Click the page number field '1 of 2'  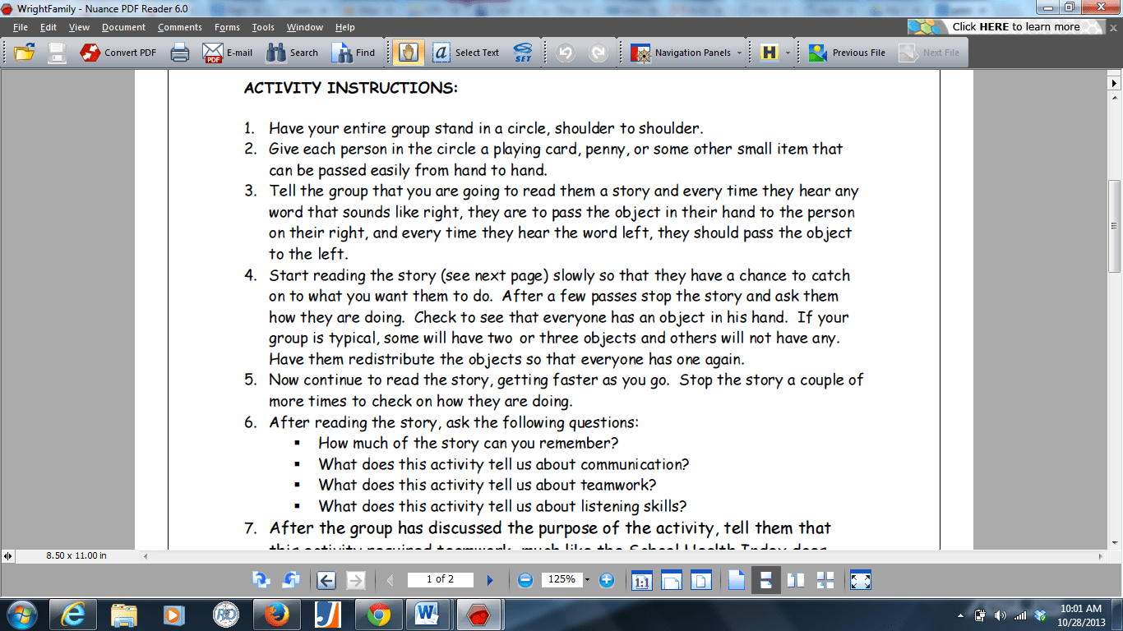(441, 579)
